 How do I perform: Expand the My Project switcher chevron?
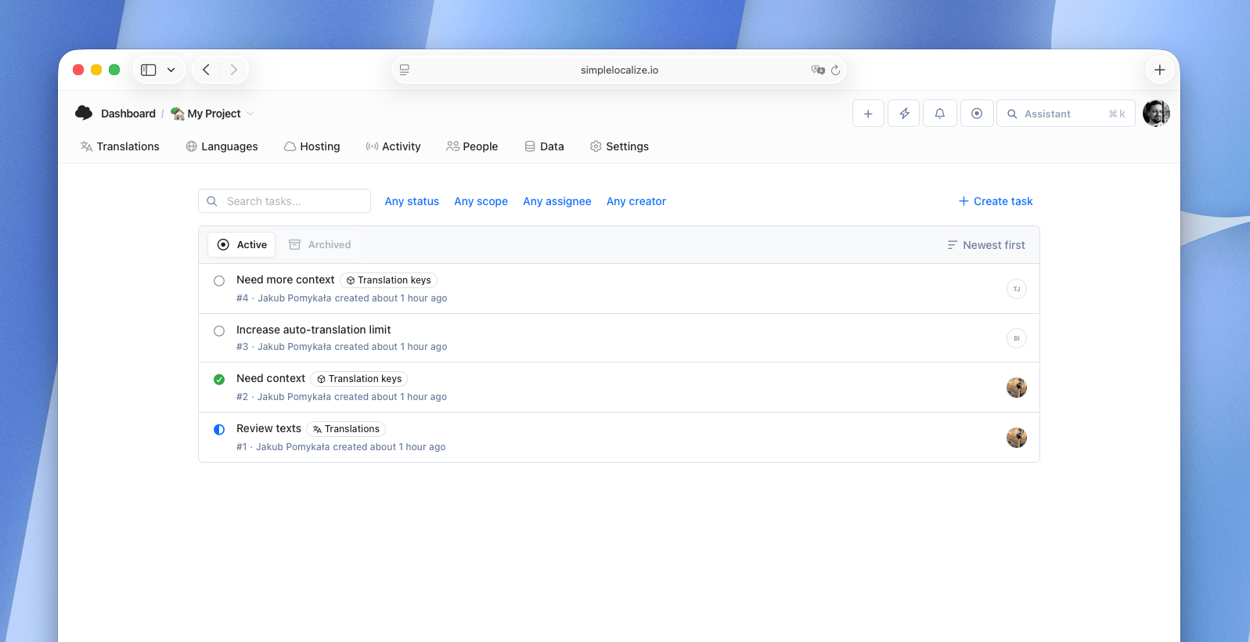click(250, 114)
